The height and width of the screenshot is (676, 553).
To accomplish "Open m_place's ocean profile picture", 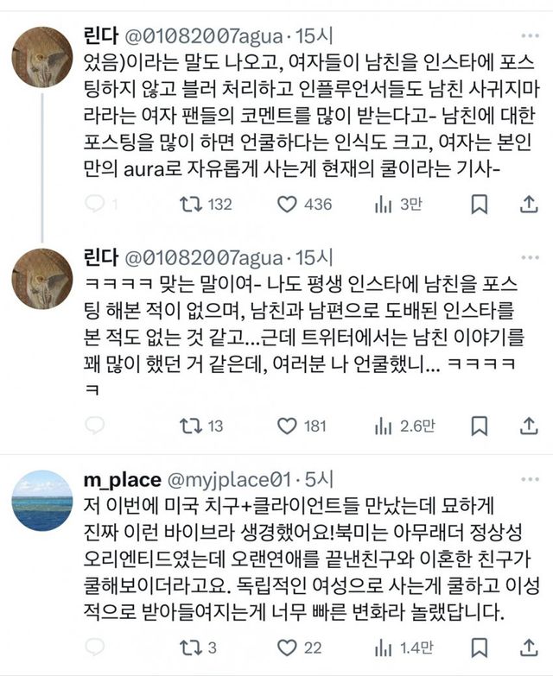I will 42,501.
